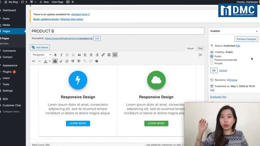Select Public visibility radio button
The width and height of the screenshot is (260, 146).
(212, 56)
